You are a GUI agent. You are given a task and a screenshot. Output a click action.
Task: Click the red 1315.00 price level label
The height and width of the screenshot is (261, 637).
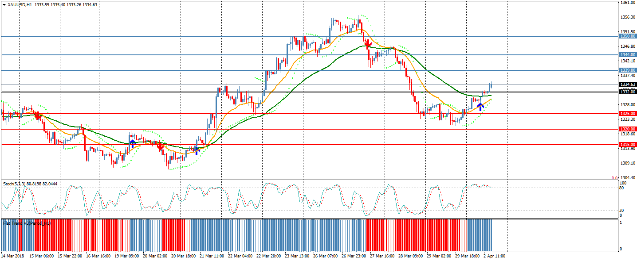coord(627,145)
